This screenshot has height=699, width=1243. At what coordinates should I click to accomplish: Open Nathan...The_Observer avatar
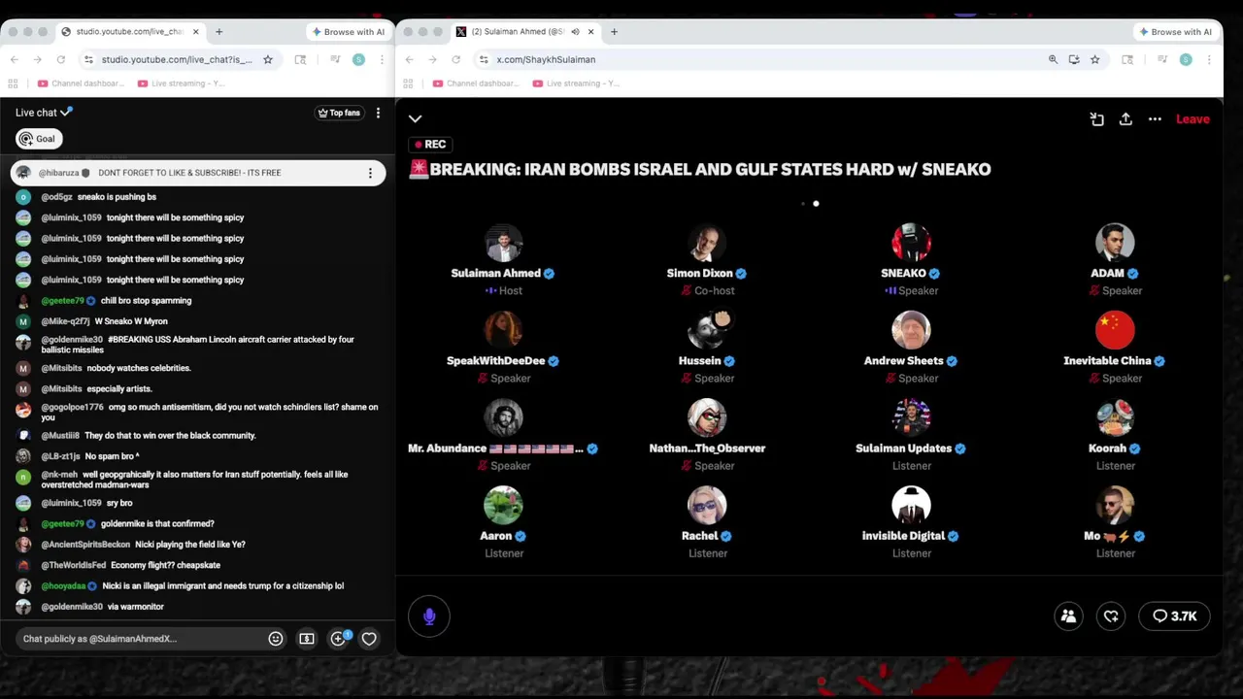point(707,417)
